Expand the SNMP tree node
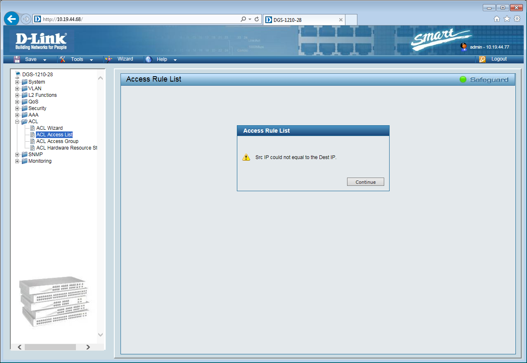Screen dimensions: 527x363 (x=17, y=155)
